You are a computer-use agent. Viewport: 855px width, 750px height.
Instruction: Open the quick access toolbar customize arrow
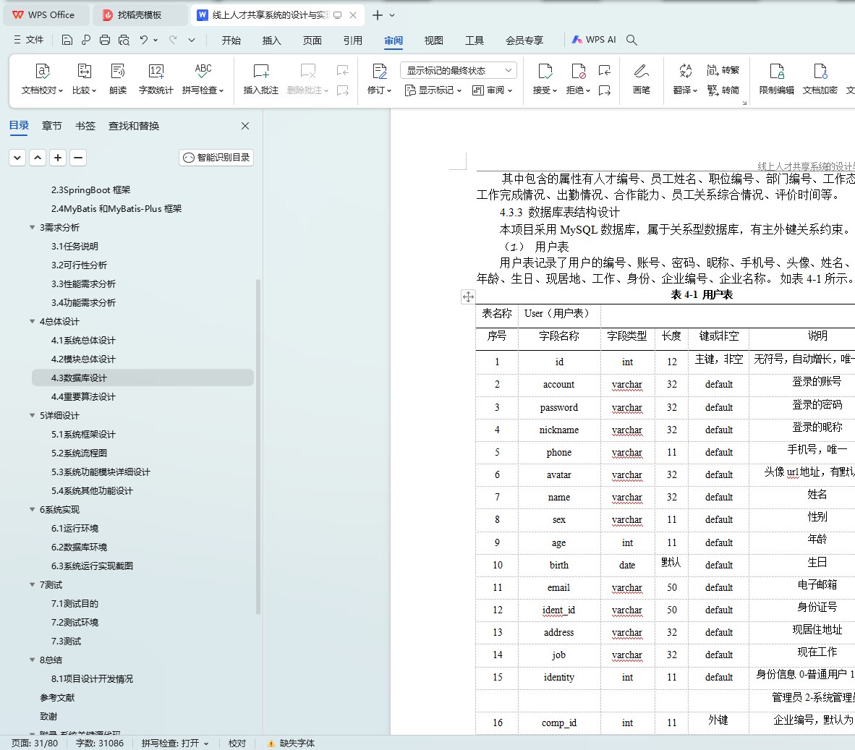[x=192, y=40]
